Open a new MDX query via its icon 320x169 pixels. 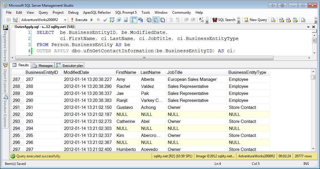tap(282, 20)
